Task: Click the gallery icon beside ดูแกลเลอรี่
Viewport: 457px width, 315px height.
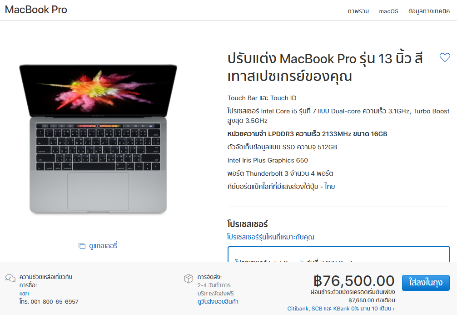Action: coord(82,246)
